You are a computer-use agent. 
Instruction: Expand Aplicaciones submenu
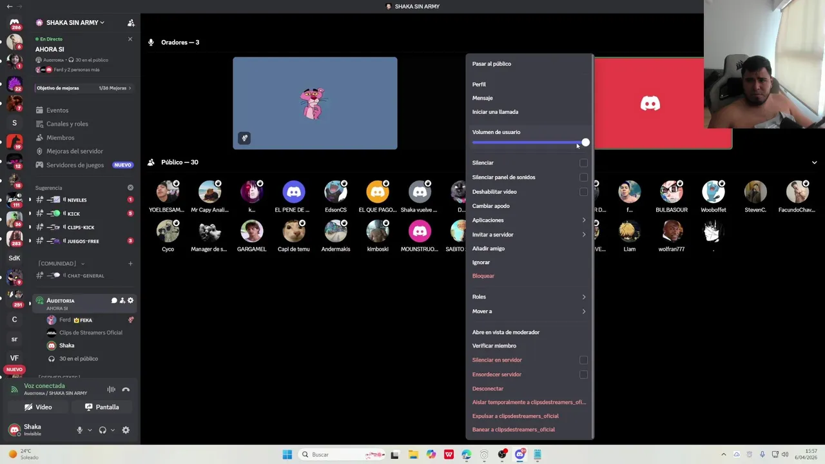529,220
